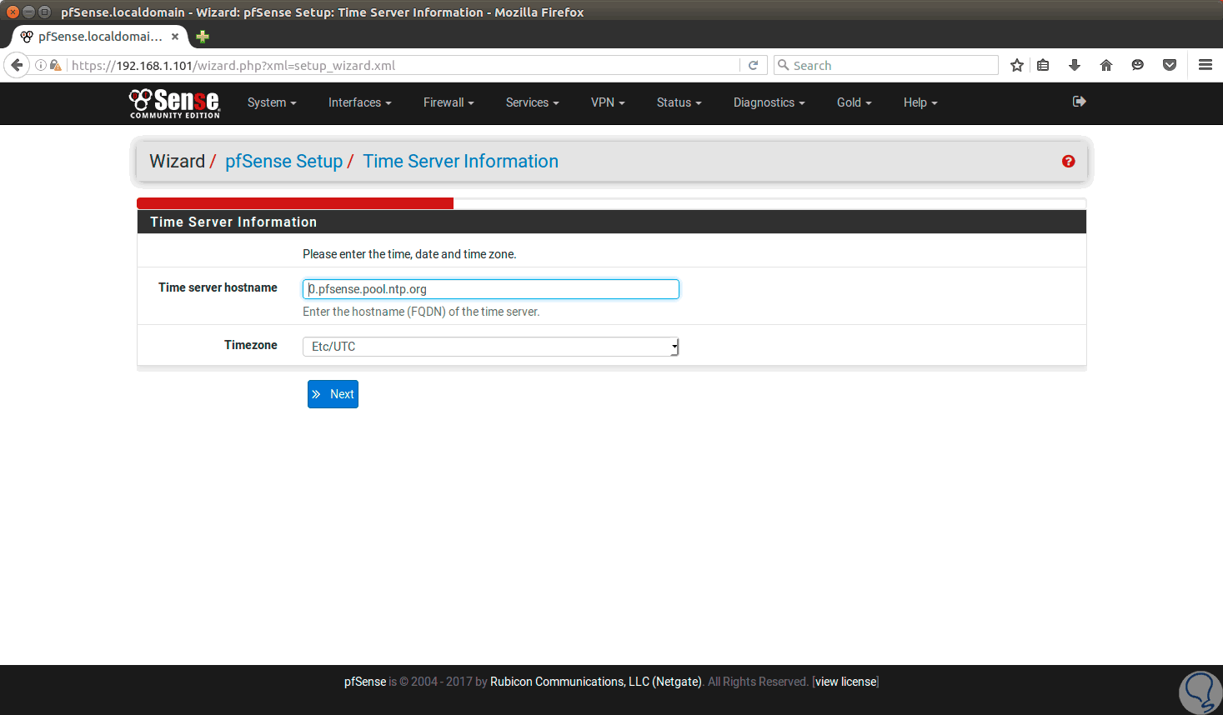The width and height of the screenshot is (1223, 715).
Task: Expand the Interfaces menu
Action: (x=359, y=102)
